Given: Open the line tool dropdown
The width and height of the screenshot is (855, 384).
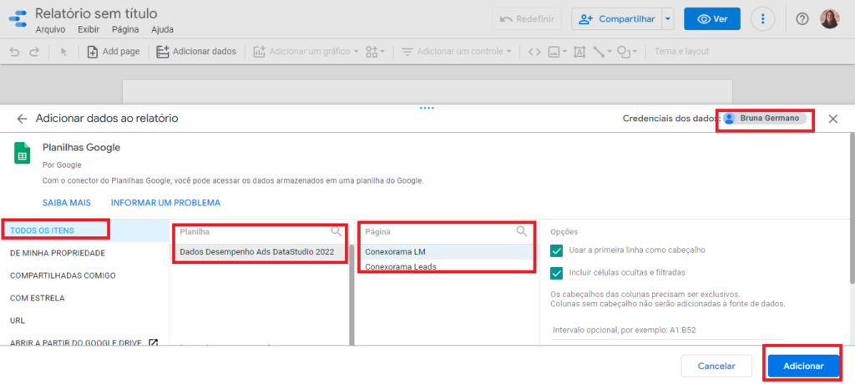Looking at the screenshot, I should click(x=603, y=52).
